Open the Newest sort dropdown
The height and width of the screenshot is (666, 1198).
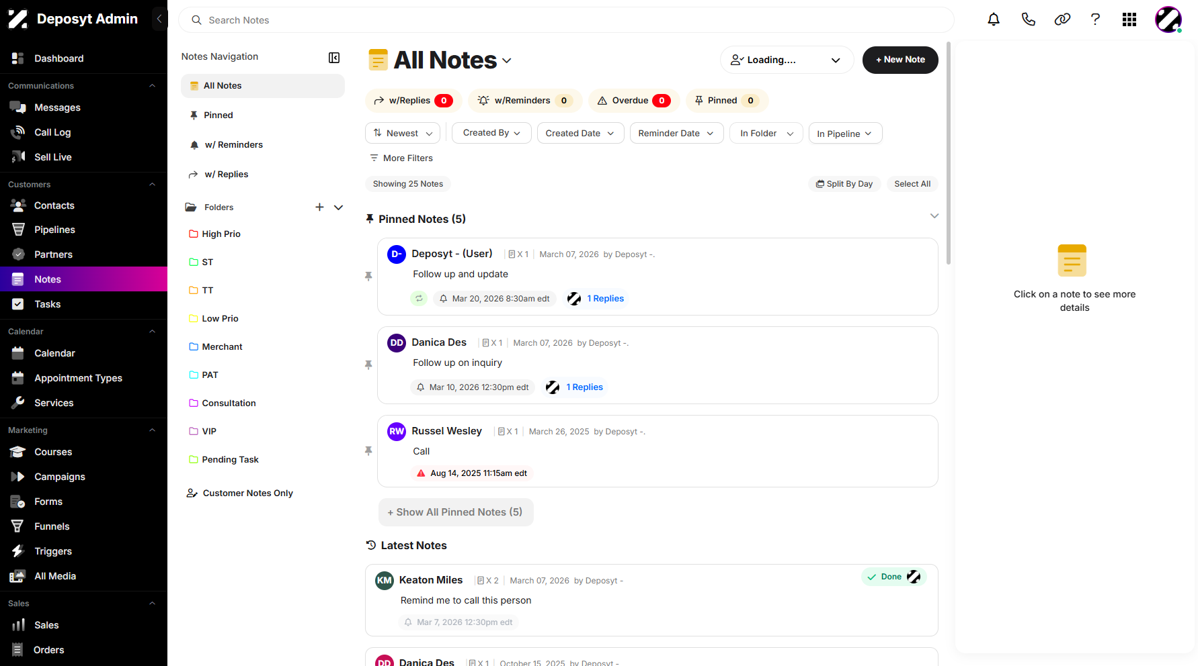point(403,133)
